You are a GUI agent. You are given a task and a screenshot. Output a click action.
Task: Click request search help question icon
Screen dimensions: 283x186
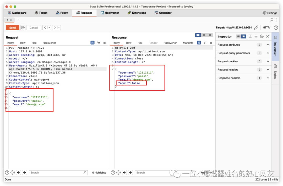(x=7, y=173)
